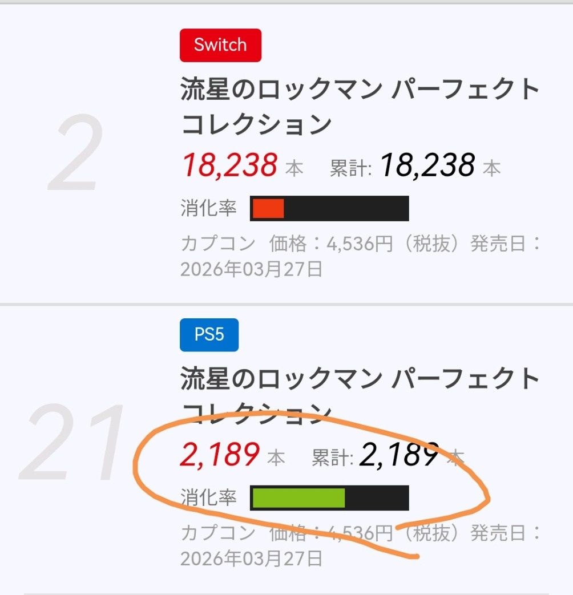This screenshot has height=595, width=573.
Task: Click the 累計 label in the Switch entry
Action: (x=350, y=168)
